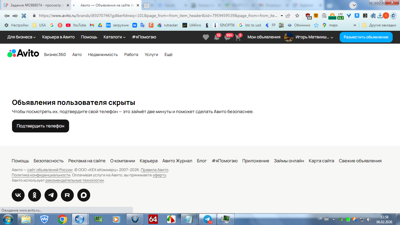Go back to previous page

pyautogui.click(x=7, y=16)
